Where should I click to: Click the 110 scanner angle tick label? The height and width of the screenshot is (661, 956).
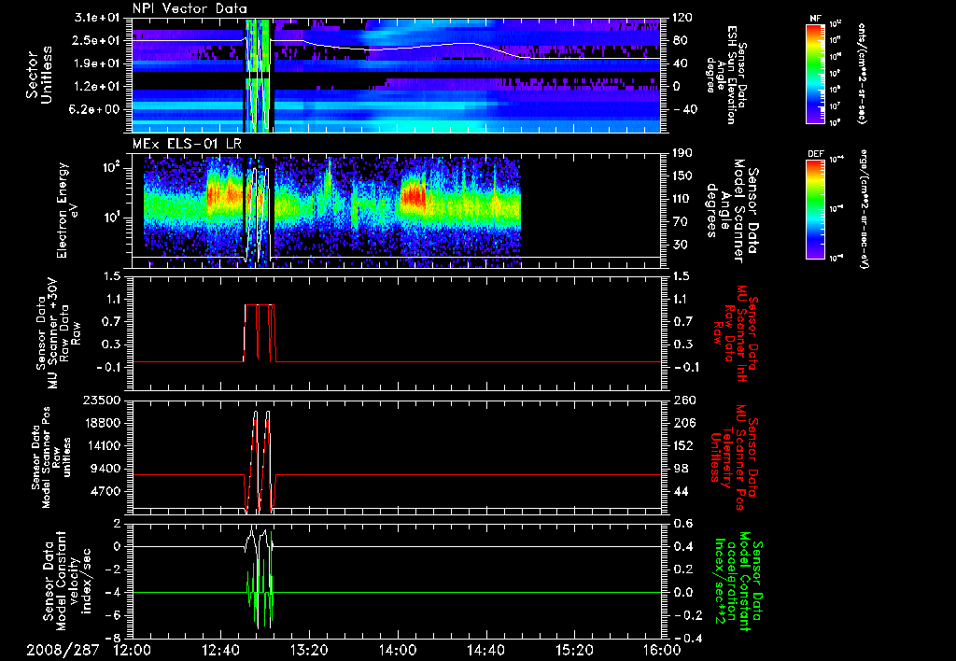point(682,199)
